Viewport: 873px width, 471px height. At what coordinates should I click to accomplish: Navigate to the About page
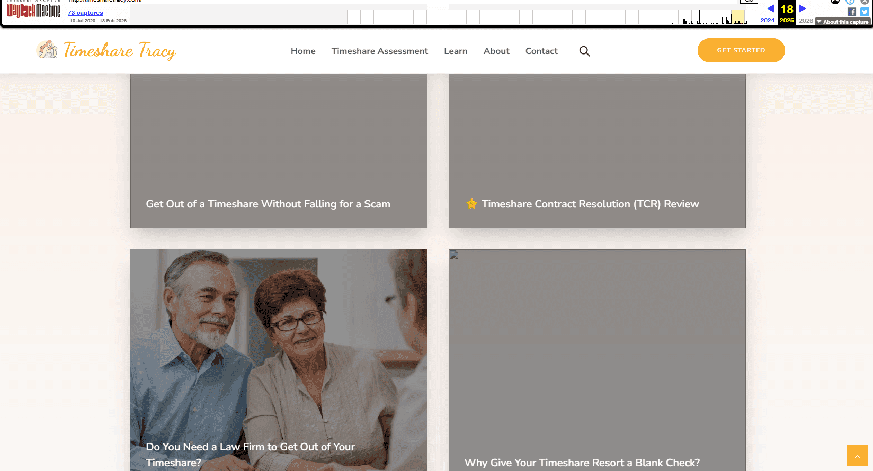tap(496, 51)
